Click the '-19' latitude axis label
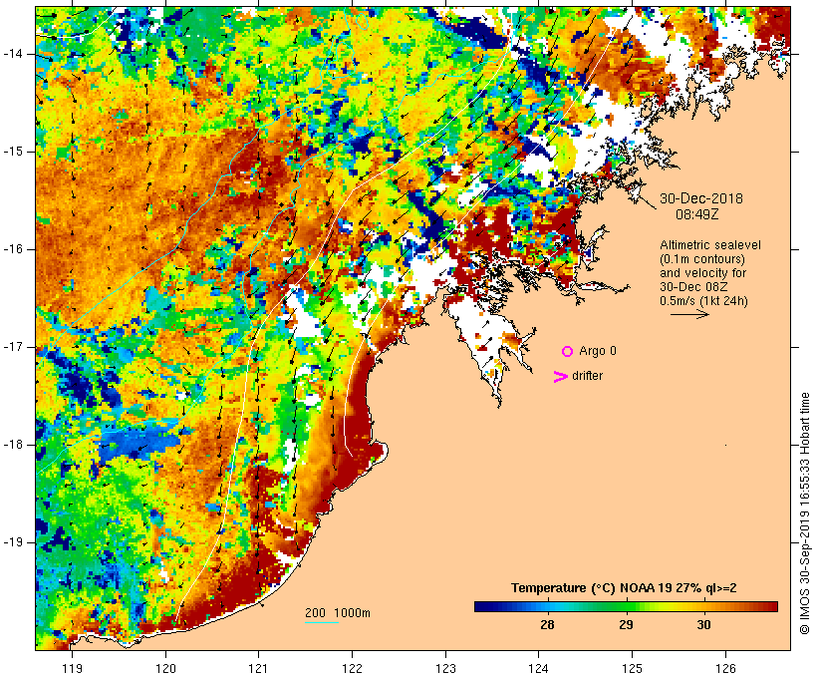The image size is (817, 678). 12,542
